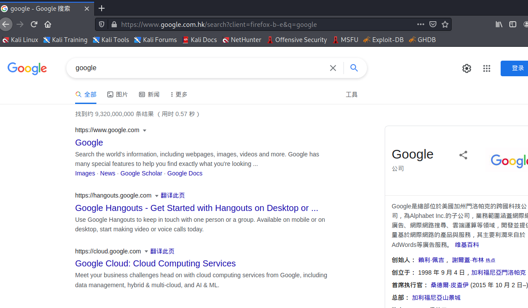Image resolution: width=528 pixels, height=308 pixels.
Task: Open a new browser tab
Action: (x=102, y=8)
